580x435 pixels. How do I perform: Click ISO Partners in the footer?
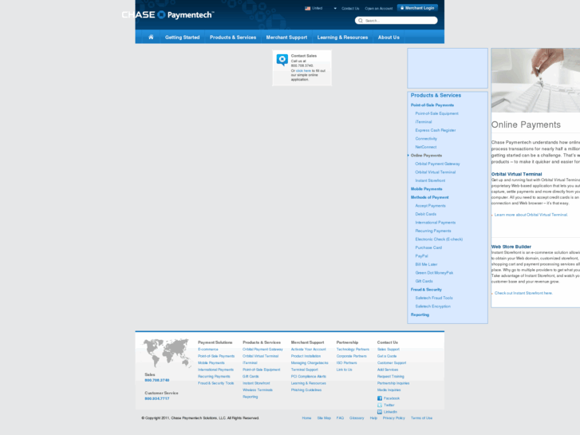pyautogui.click(x=346, y=363)
